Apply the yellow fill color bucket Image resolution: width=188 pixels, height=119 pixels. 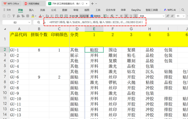[x=33, y=16]
